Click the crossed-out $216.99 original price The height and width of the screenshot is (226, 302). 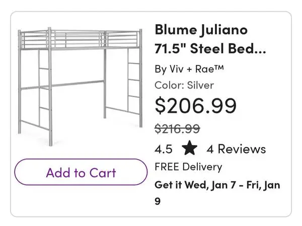(x=177, y=129)
